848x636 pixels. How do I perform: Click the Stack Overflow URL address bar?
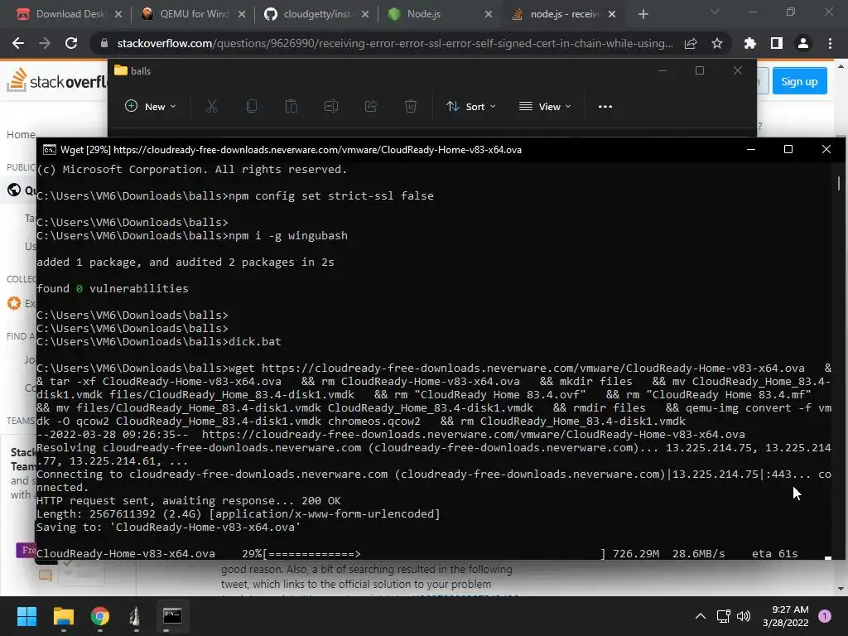coord(395,43)
